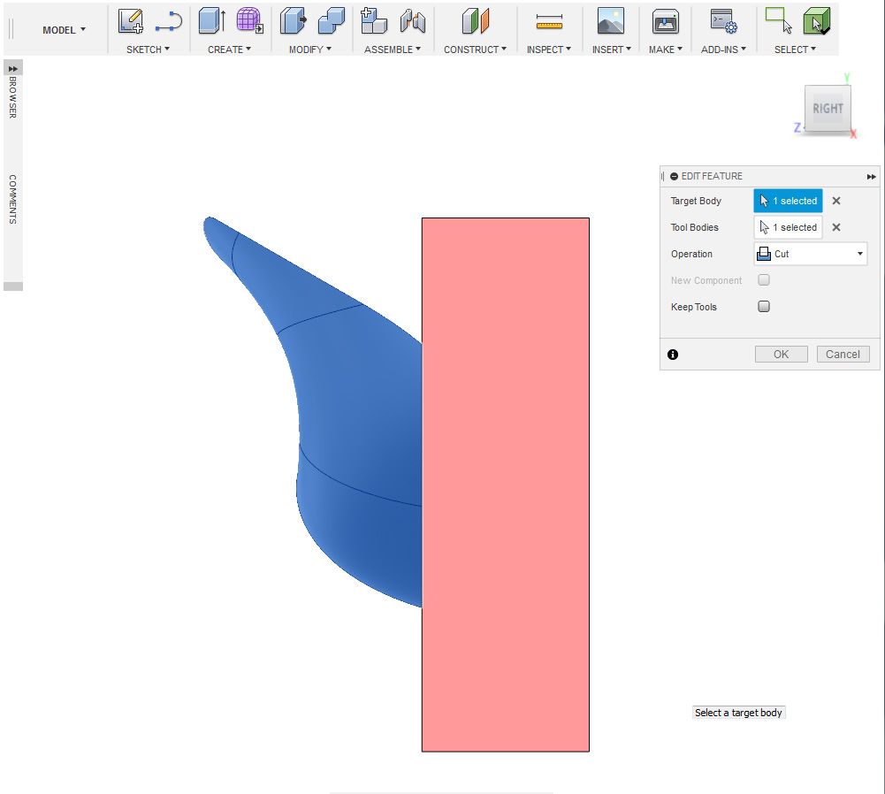Expand the collapsed Browser panel
This screenshot has height=794, width=885.
(13, 68)
